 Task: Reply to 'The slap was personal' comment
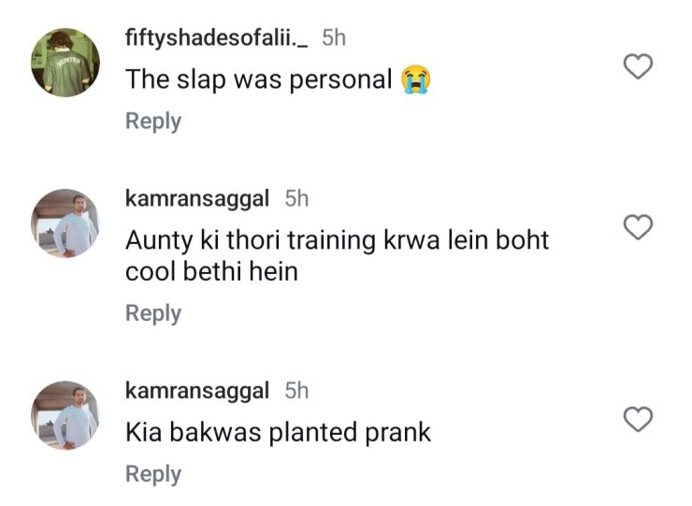pyautogui.click(x=153, y=122)
